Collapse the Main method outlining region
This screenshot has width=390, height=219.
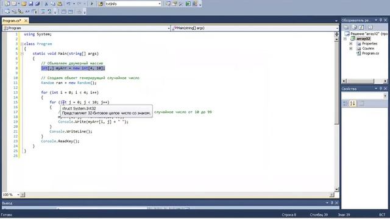pyautogui.click(x=22, y=54)
